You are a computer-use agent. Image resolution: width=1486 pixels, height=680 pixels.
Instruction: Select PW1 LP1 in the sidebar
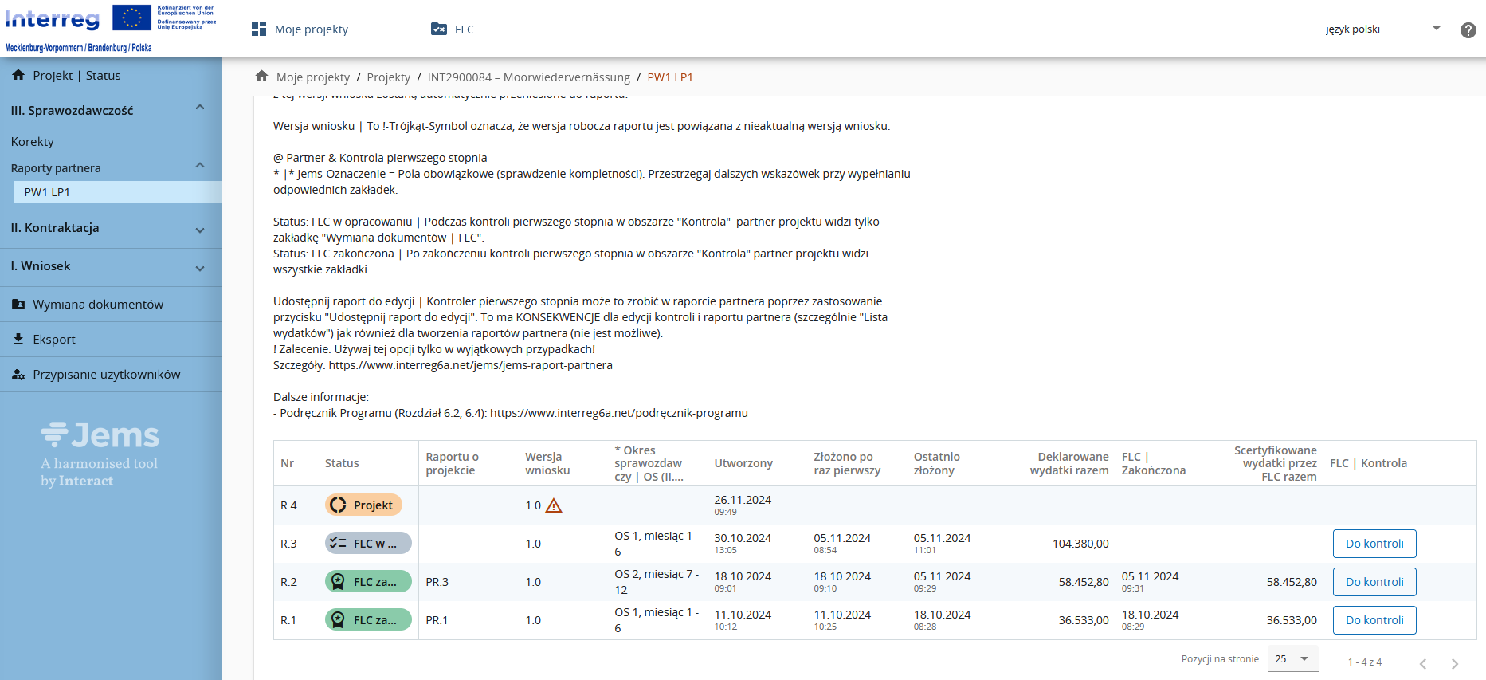point(48,192)
